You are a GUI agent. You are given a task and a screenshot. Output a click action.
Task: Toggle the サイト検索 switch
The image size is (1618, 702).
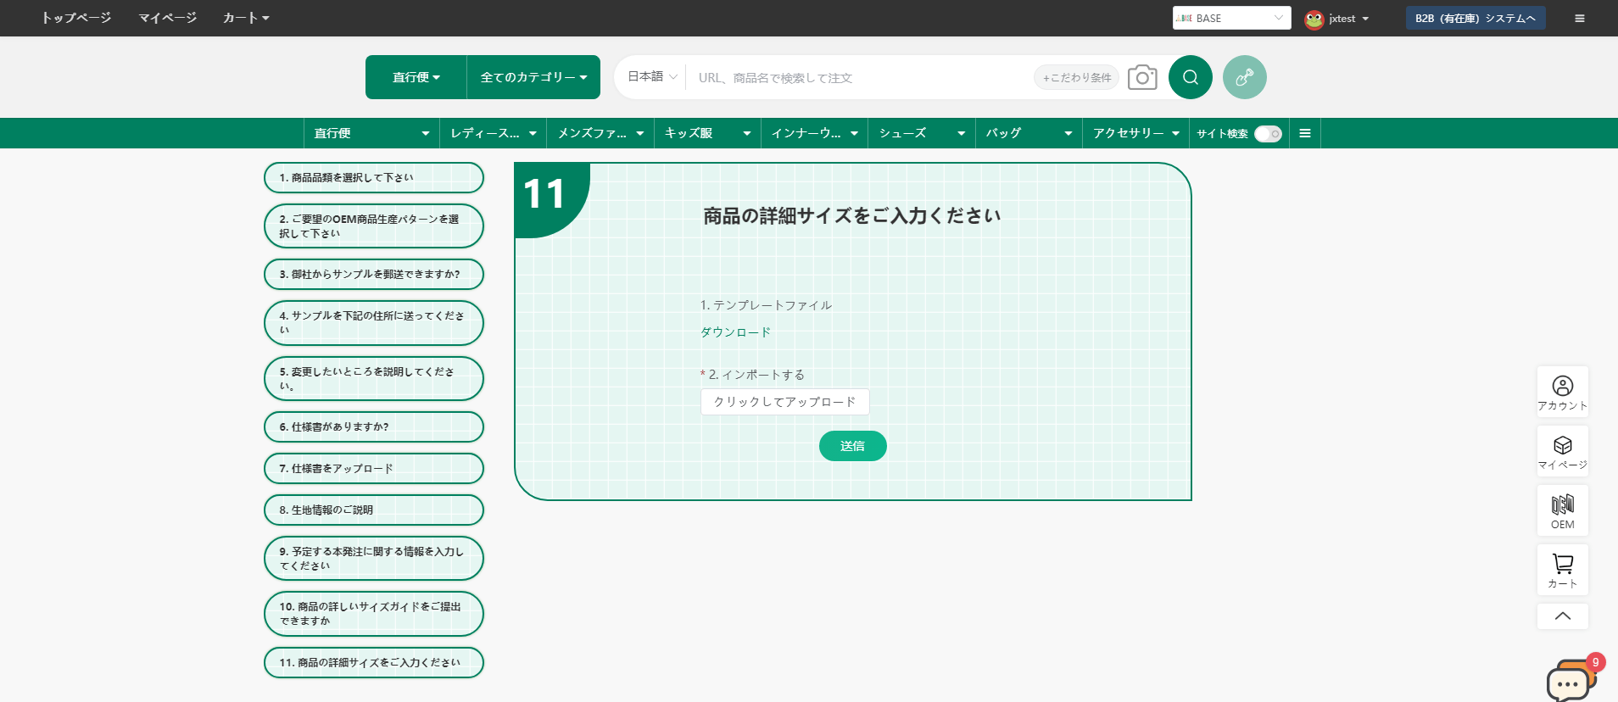(1269, 134)
